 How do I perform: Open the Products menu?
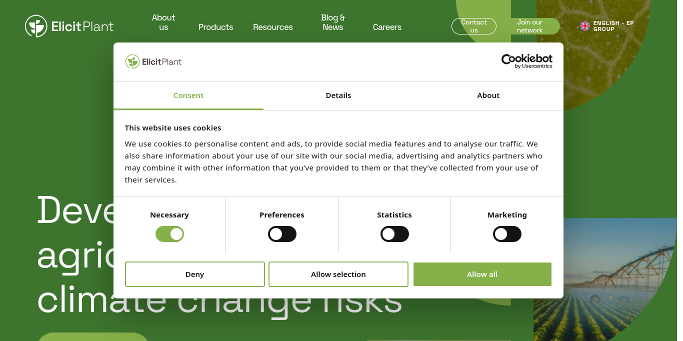[215, 27]
